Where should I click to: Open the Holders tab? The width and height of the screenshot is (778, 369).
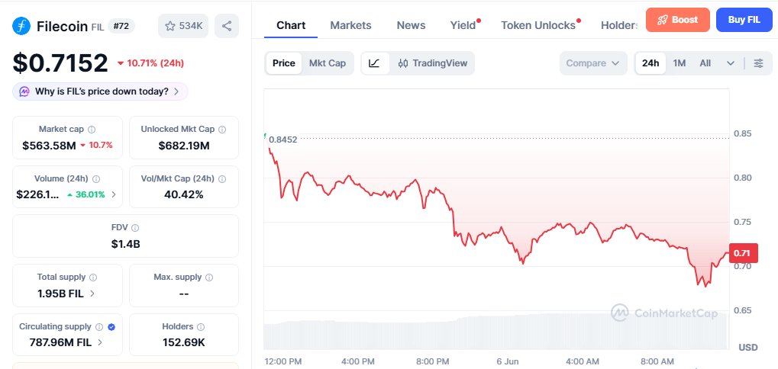620,25
